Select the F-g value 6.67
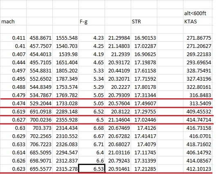 click(92, 136)
